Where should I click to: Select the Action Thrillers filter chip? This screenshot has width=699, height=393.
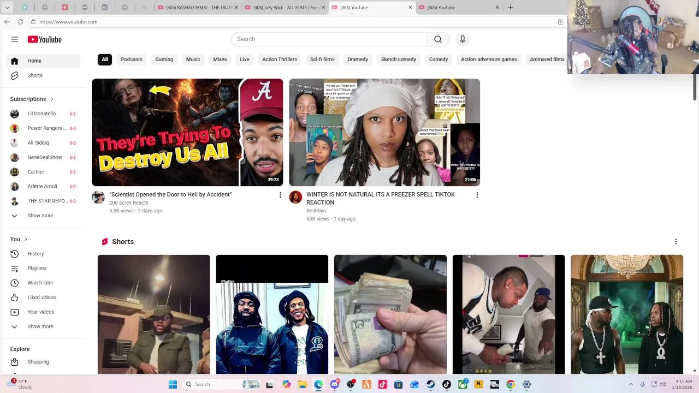280,59
